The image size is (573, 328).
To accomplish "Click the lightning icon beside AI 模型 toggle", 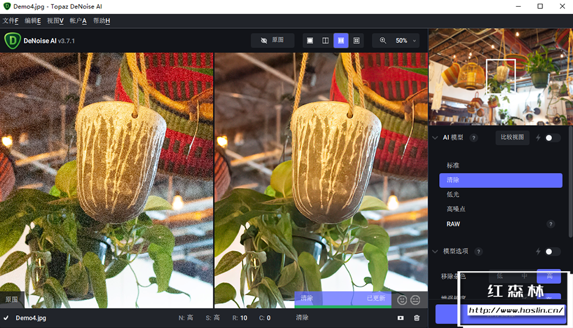I will click(x=538, y=137).
